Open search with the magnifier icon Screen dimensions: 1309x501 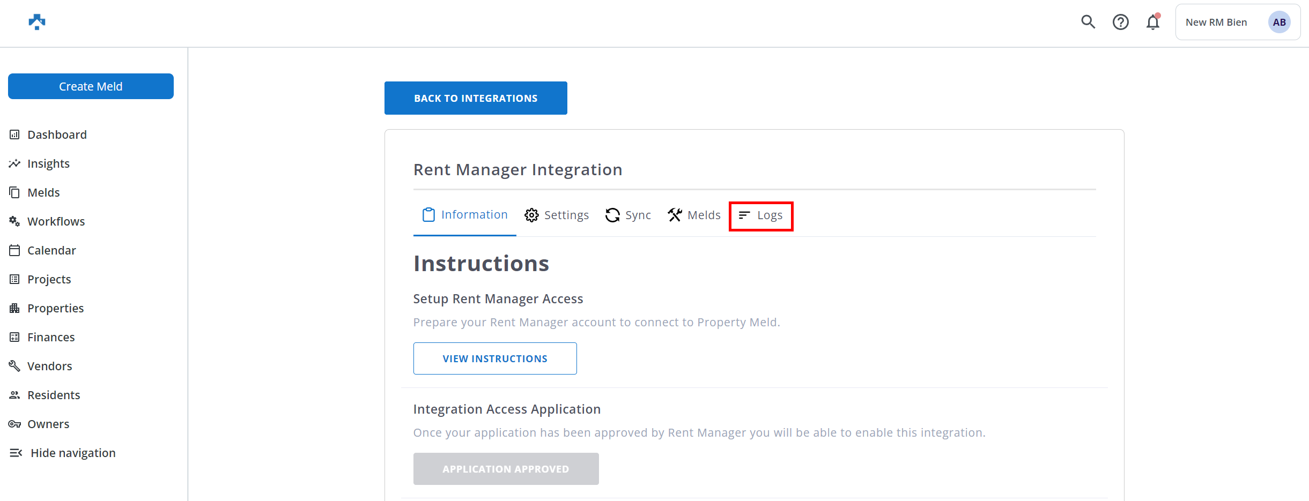coord(1088,22)
